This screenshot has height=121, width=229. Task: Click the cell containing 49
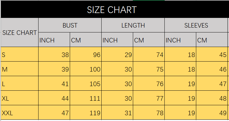click(212, 113)
